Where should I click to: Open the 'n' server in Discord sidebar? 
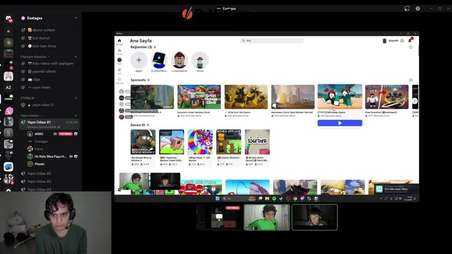pyautogui.click(x=8, y=31)
